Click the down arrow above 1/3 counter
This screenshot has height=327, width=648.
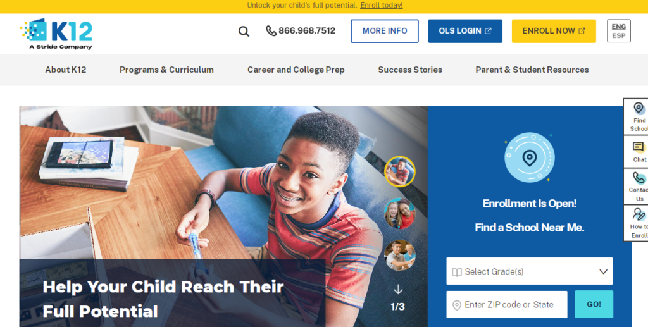coord(398,290)
